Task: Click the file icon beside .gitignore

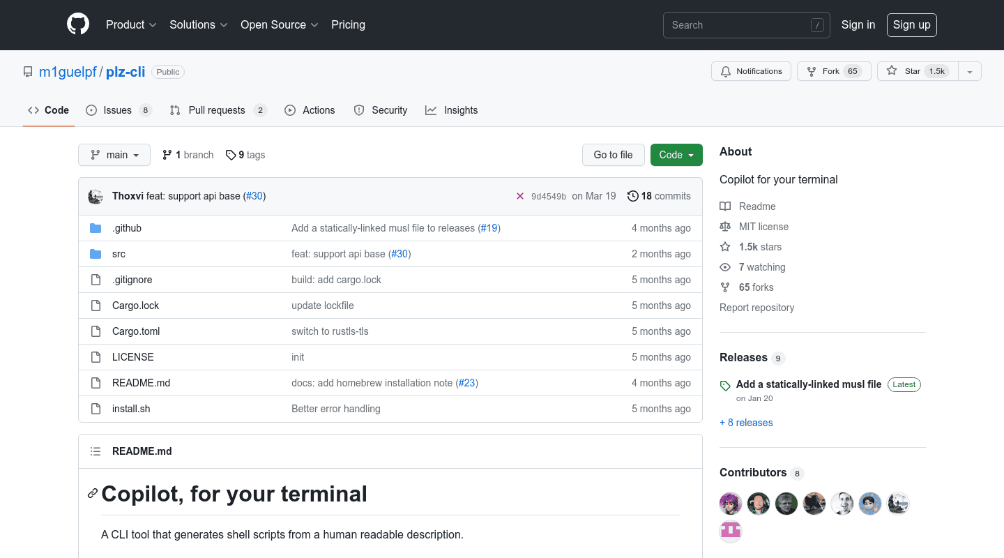Action: point(96,280)
